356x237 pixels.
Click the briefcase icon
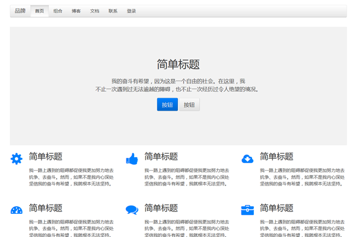coord(247,210)
